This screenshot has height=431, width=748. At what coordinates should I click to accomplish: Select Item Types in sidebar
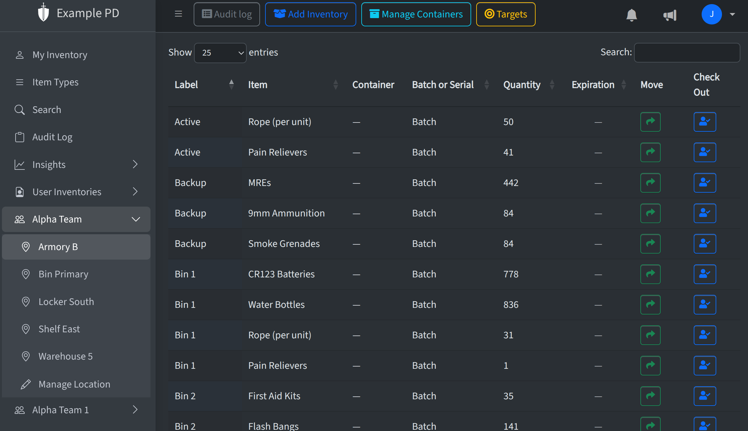click(x=55, y=82)
